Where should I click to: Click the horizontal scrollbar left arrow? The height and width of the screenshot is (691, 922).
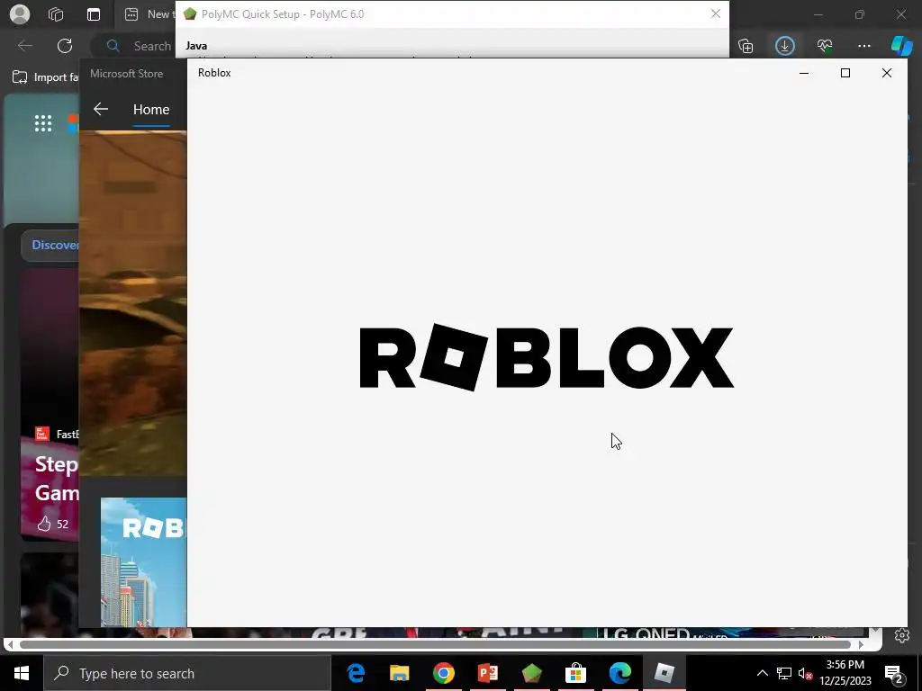click(9, 644)
